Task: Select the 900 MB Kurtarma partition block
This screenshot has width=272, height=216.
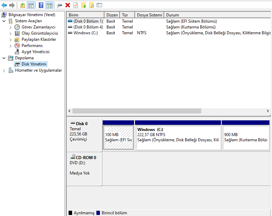Action: 246,135
